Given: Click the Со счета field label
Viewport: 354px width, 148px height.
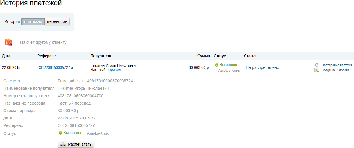Looking at the screenshot, I should click(x=12, y=81).
